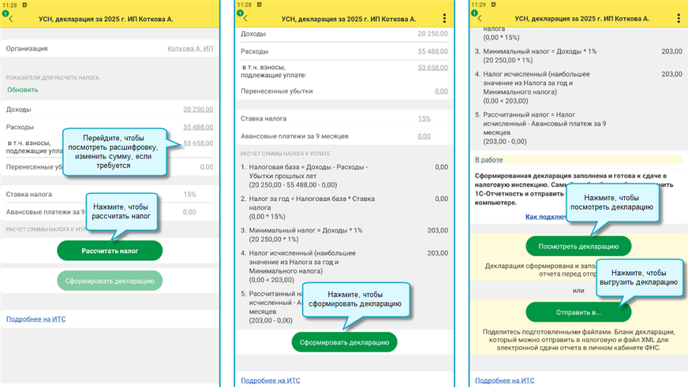Click the Посмотреть декларацию button
The height and width of the screenshot is (387, 688).
coord(578,247)
